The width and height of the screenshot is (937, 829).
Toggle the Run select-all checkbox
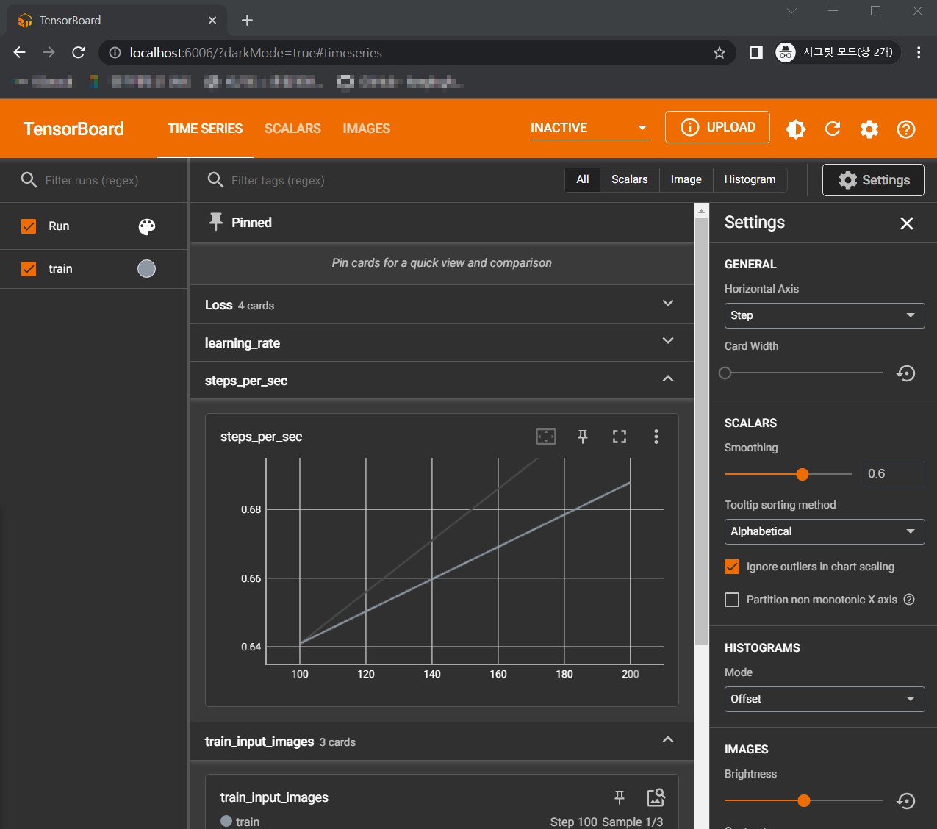[29, 226]
